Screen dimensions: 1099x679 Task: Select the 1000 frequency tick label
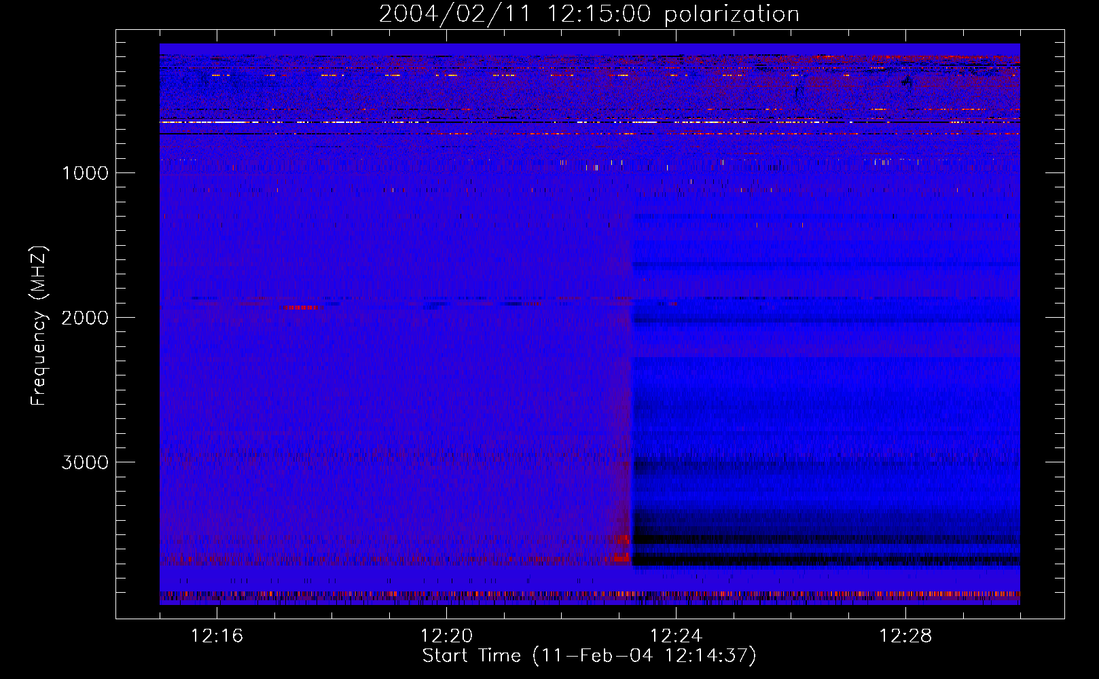coord(85,173)
